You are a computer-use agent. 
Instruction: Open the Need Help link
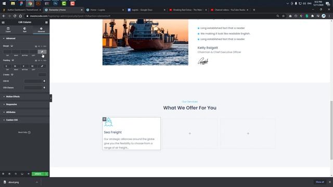(x=24, y=132)
